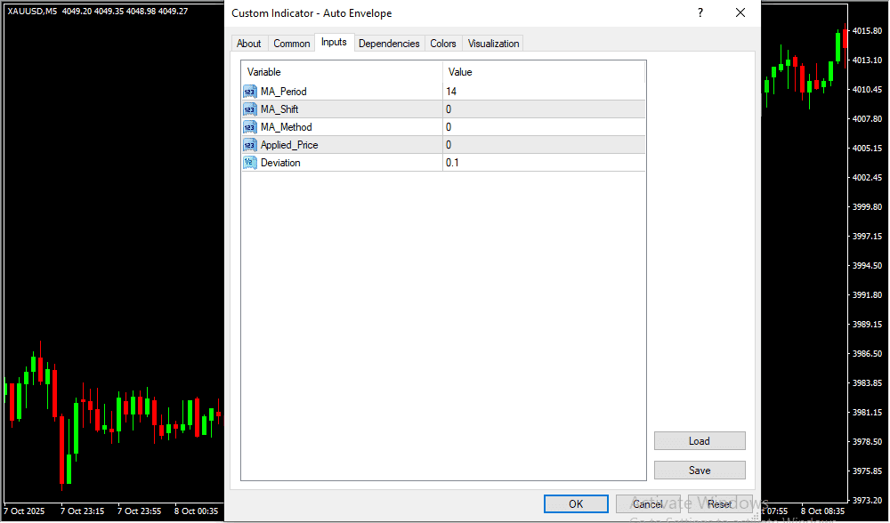Confirm settings with the OK button
The width and height of the screenshot is (890, 523).
click(x=576, y=504)
